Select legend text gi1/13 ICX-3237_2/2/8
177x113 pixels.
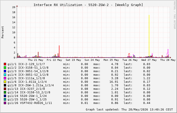(26, 89)
